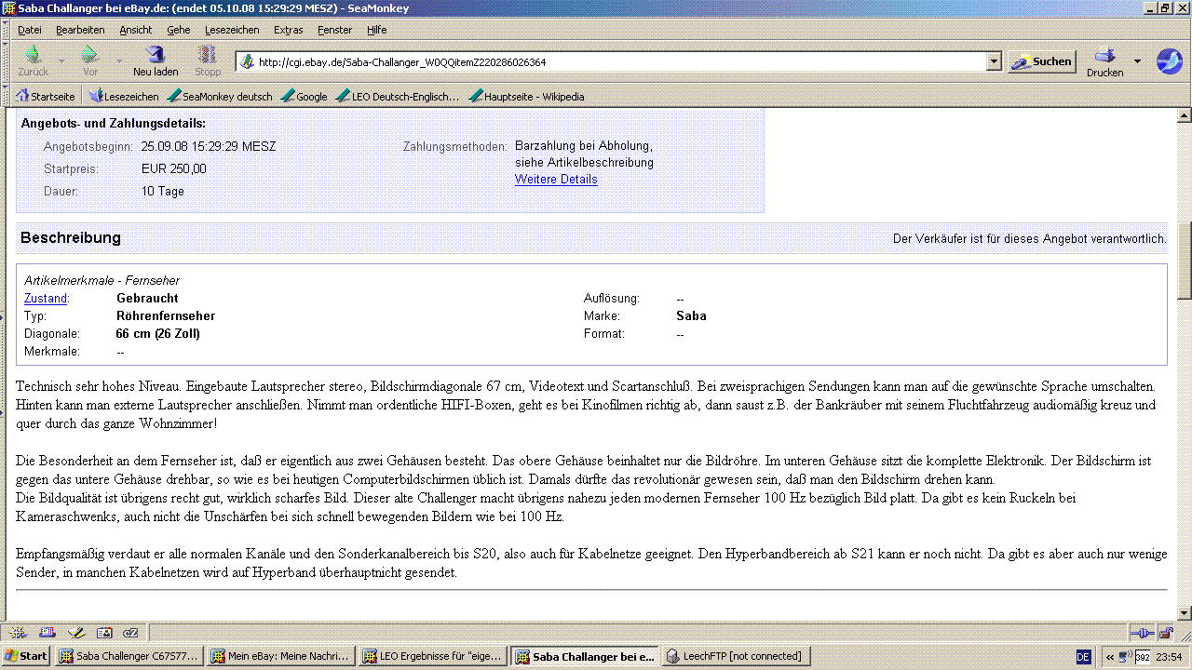
Task: Open Address Book icon in status bar
Action: [103, 633]
